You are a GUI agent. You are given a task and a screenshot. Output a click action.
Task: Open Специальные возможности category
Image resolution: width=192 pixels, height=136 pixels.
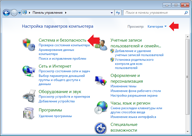tap(124, 127)
